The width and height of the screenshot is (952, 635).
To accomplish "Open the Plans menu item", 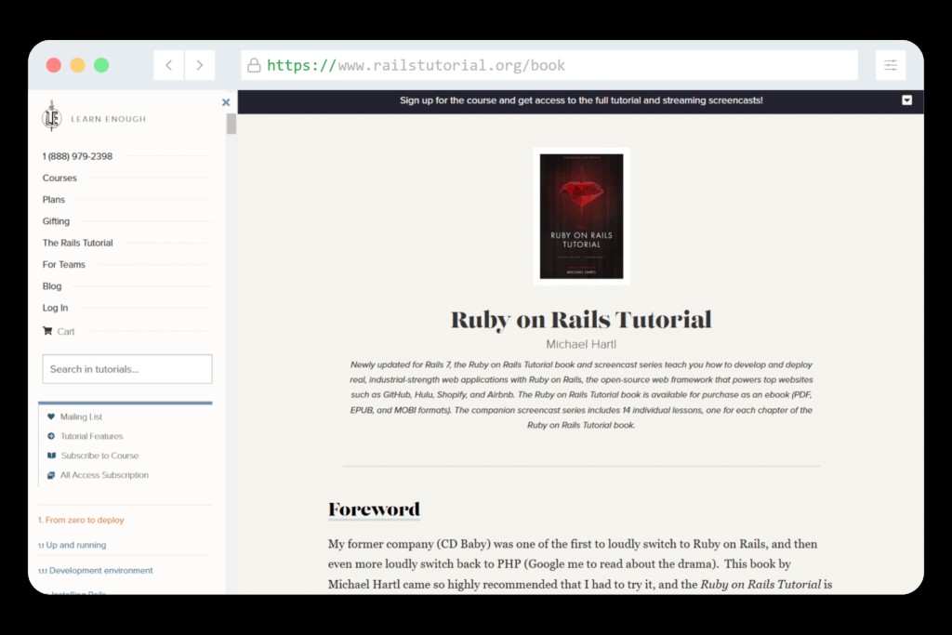I will [53, 200].
